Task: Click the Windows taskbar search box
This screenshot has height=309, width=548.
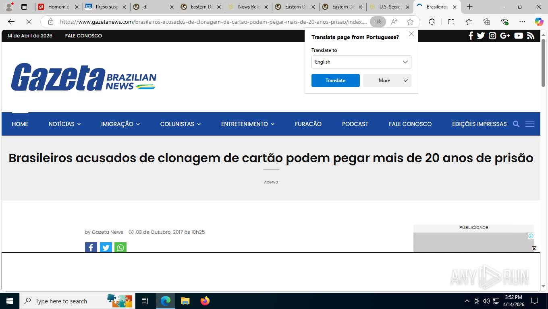Action: (77, 301)
